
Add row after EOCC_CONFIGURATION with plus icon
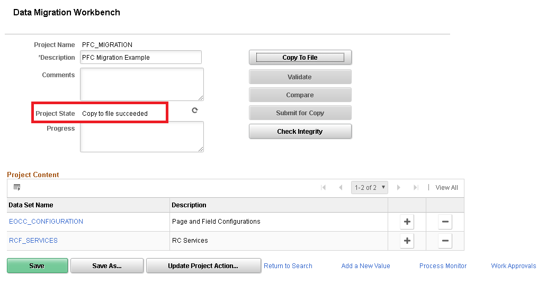coord(407,222)
